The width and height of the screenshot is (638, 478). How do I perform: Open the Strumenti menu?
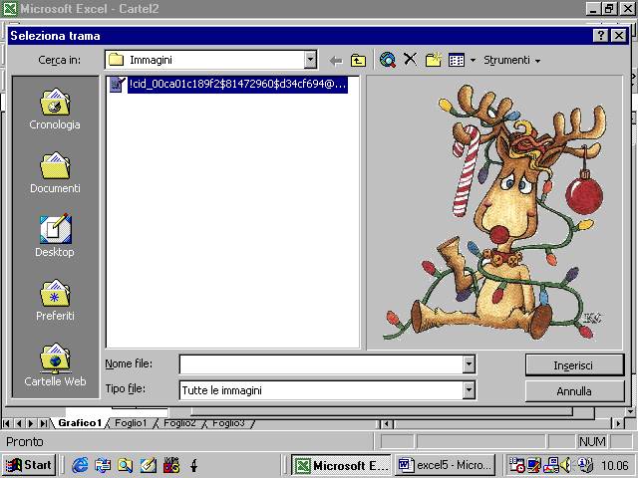coord(511,60)
